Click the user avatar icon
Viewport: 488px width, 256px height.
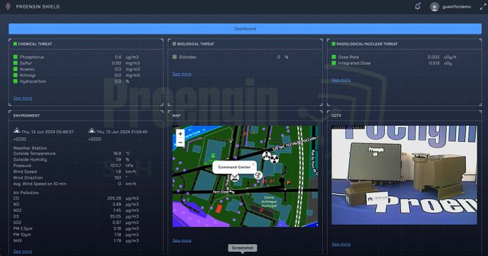coord(434,6)
